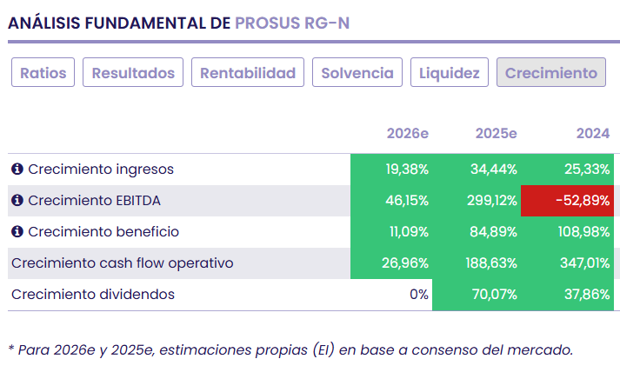Show the Liquidez tab
Screen dimensions: 620x379
[450, 73]
